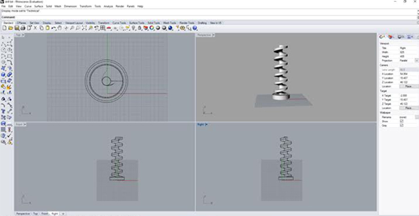Click the 4 Viewports layout icon
The height and width of the screenshot is (216, 419).
(103, 28)
